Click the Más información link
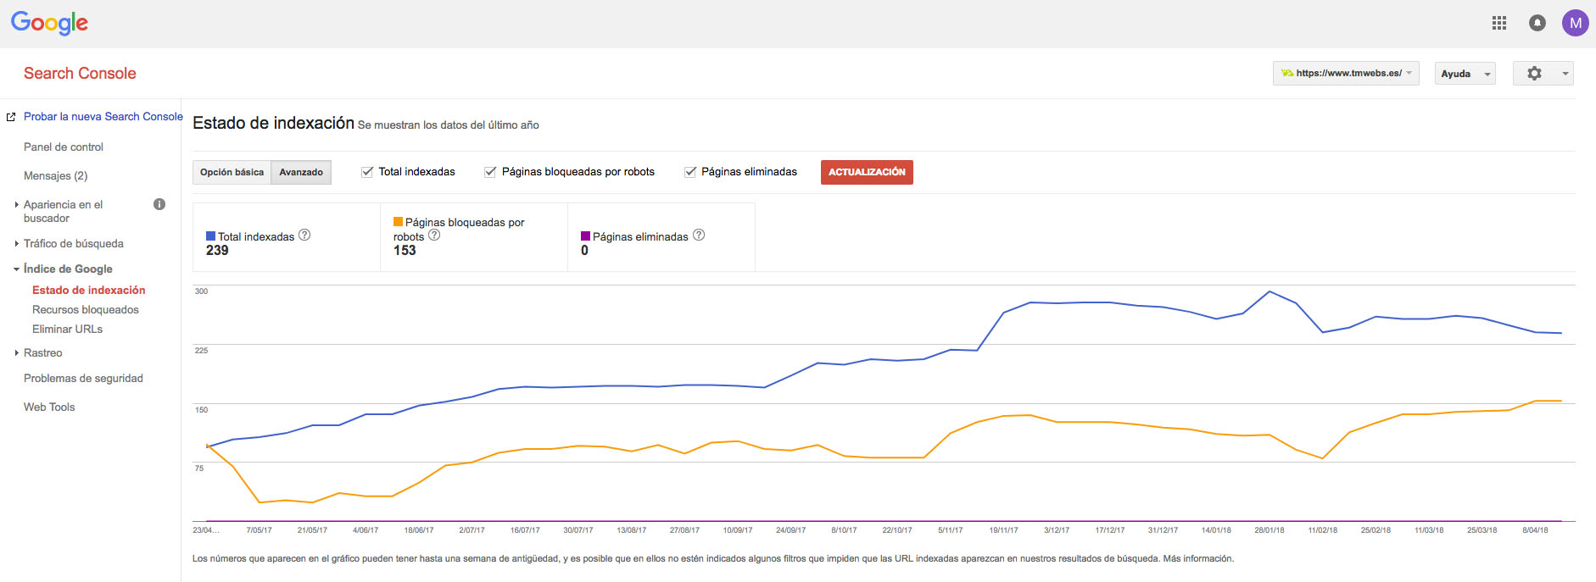 1198,558
